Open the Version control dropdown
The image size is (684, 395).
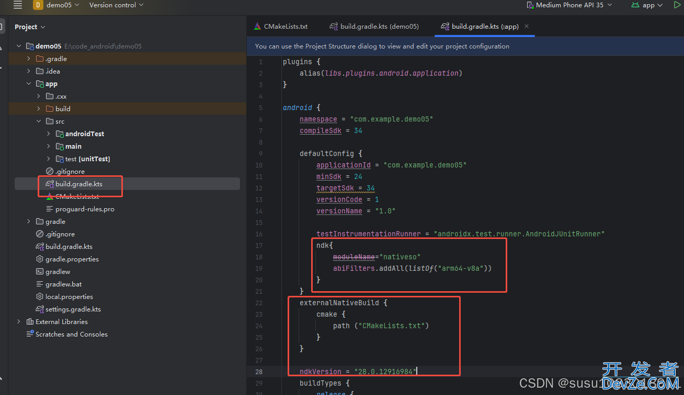116,5
